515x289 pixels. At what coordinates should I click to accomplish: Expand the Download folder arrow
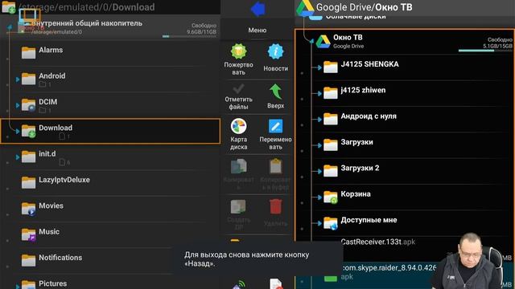(x=18, y=131)
